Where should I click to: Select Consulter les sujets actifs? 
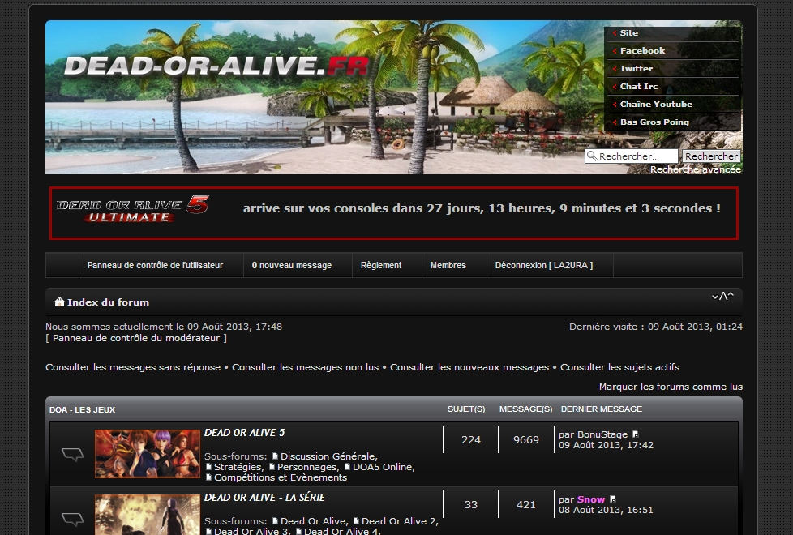point(620,367)
